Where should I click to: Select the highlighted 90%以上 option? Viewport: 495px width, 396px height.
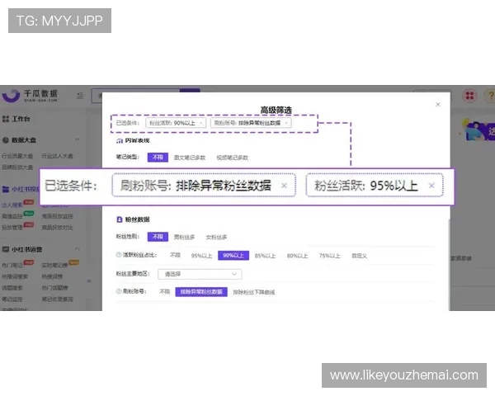[x=233, y=256]
